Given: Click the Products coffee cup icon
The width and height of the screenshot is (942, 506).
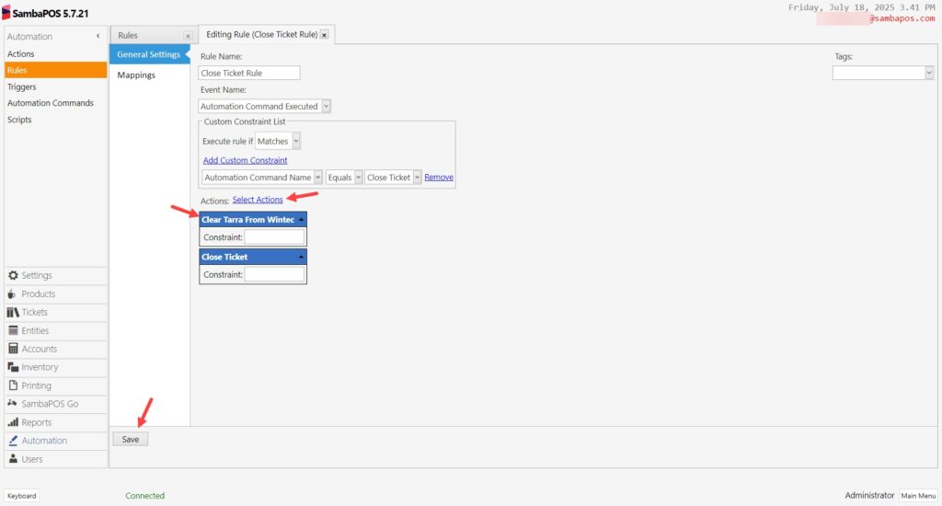Looking at the screenshot, I should tap(11, 293).
